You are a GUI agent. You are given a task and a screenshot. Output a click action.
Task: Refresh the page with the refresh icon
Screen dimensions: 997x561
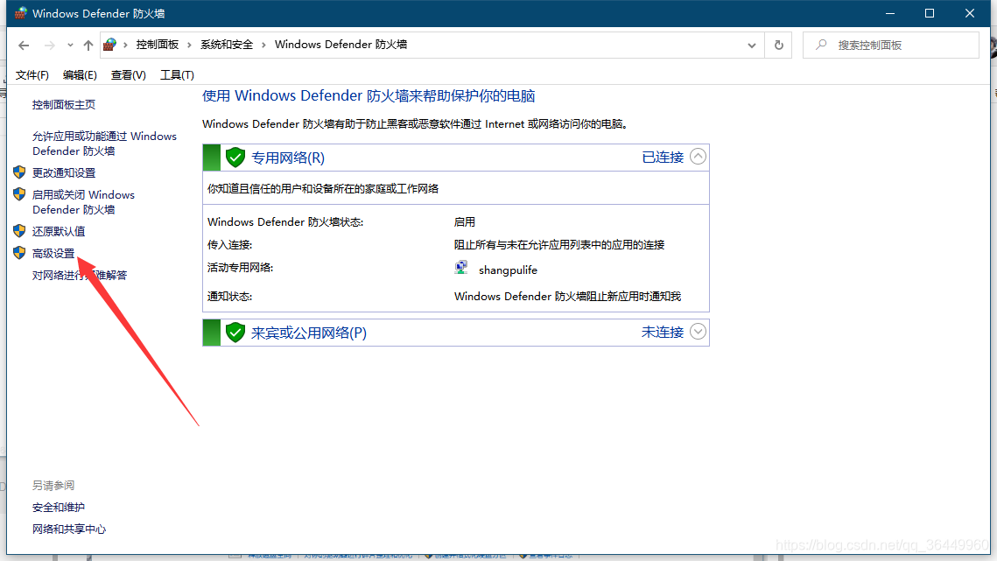[x=778, y=46]
